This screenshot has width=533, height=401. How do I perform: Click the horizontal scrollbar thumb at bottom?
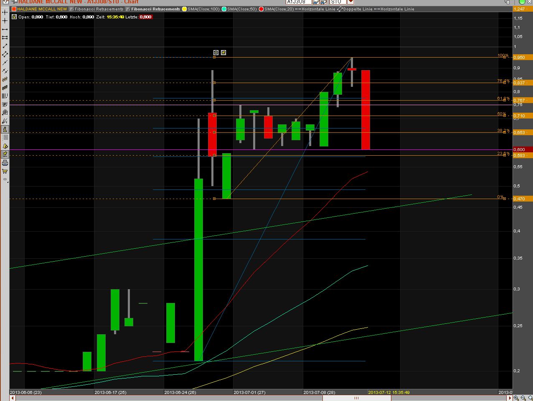pyautogui.click(x=356, y=398)
